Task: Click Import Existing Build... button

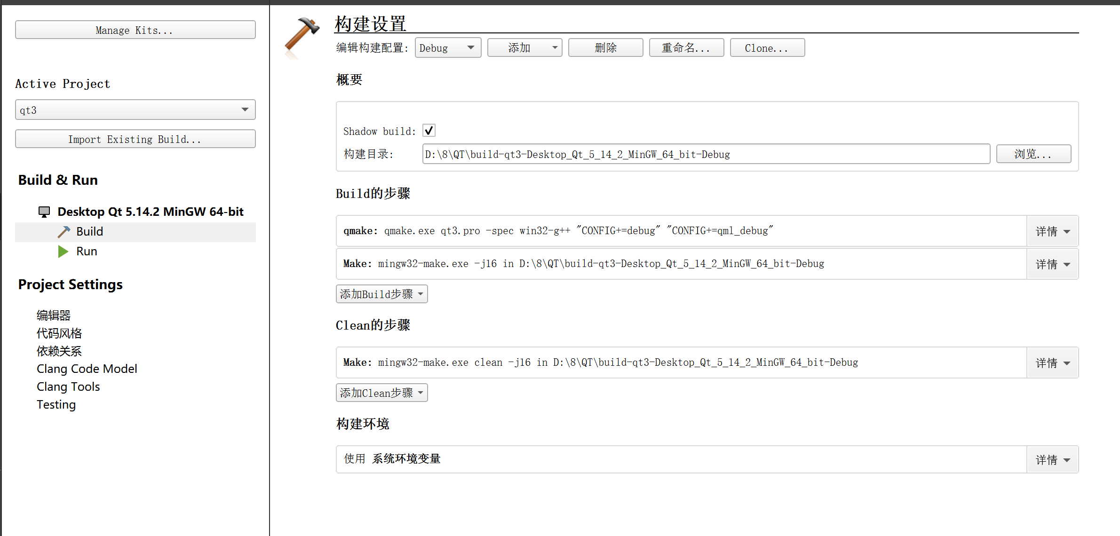Action: click(135, 139)
